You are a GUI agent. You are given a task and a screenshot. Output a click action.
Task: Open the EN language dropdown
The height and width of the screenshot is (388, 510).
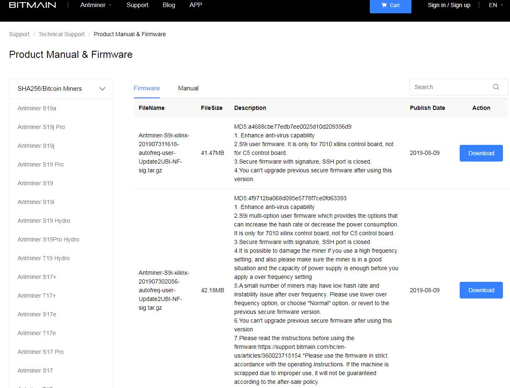[x=495, y=5]
